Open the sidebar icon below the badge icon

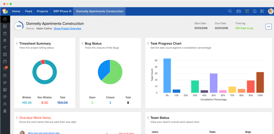click(x=5, y=75)
